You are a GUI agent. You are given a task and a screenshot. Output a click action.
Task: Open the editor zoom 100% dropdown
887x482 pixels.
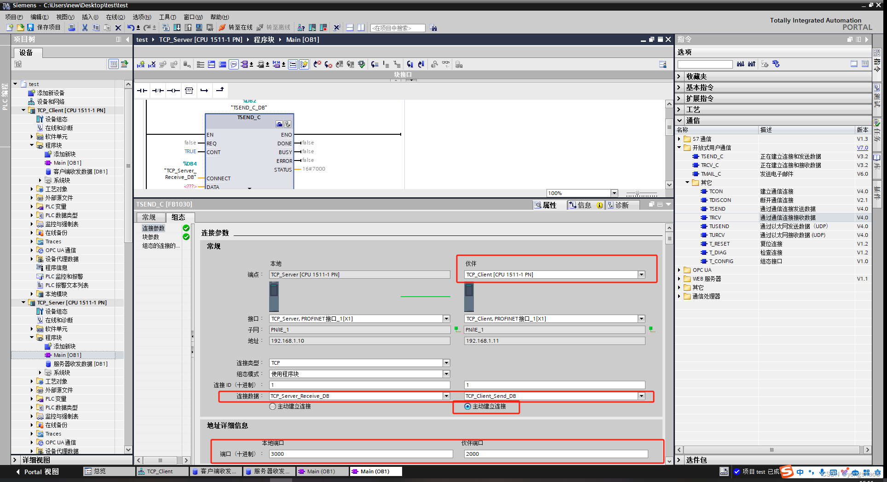(x=614, y=193)
